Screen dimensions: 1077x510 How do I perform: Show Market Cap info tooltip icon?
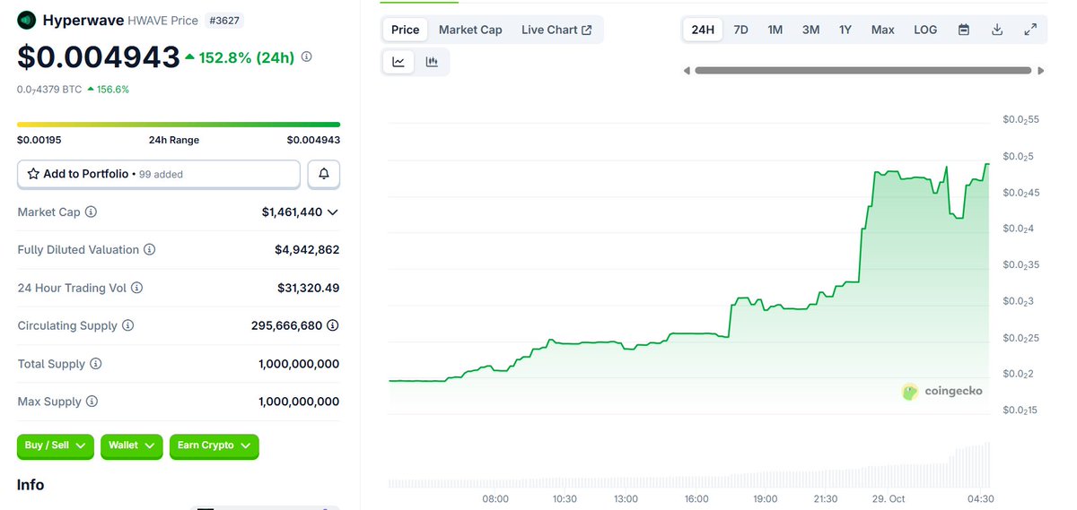point(91,212)
